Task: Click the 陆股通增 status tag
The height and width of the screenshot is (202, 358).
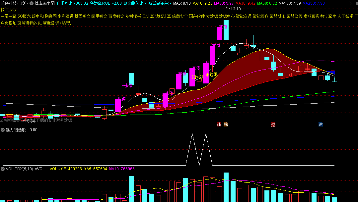Action: (x=46, y=23)
